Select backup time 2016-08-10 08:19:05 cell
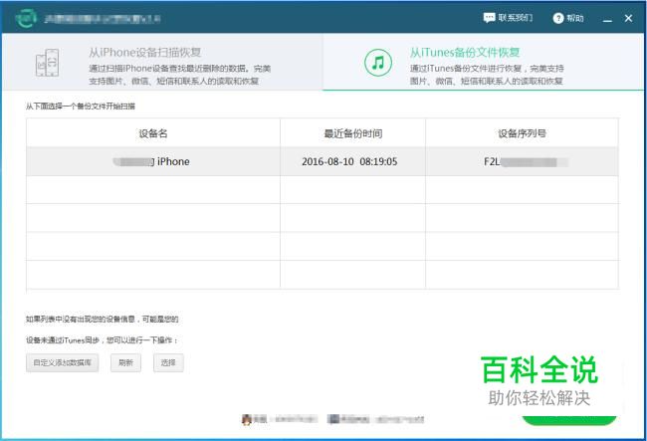The image size is (647, 441). pyautogui.click(x=352, y=161)
